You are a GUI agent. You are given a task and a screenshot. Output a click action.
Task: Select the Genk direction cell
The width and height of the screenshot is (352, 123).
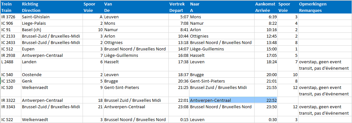click(52, 81)
